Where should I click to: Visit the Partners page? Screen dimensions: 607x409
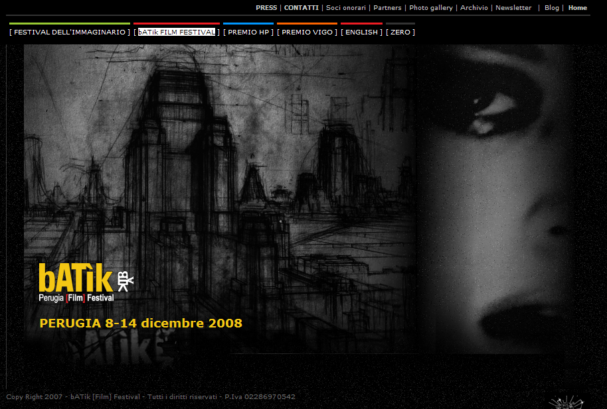point(387,8)
